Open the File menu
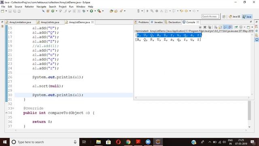The height and width of the screenshot is (146, 259). (3, 6)
